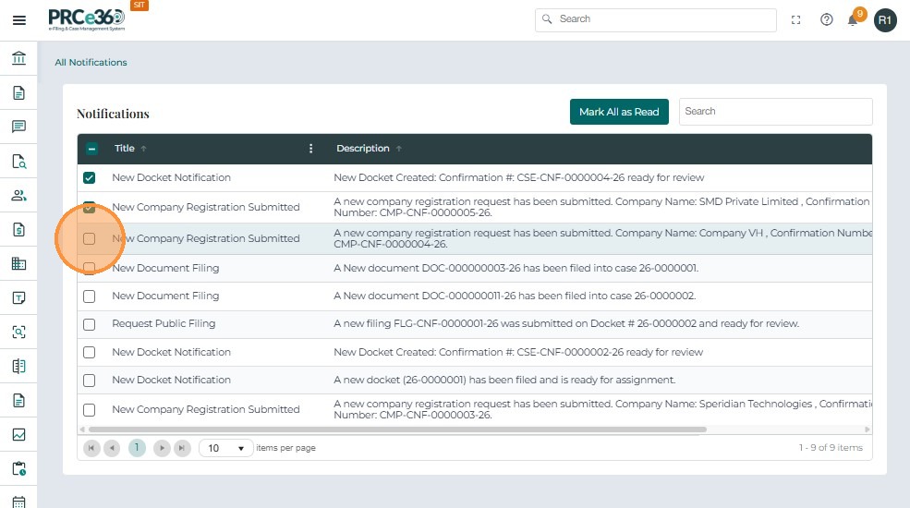Click the notifications table search field
This screenshot has width=910, height=508.
coord(775,112)
